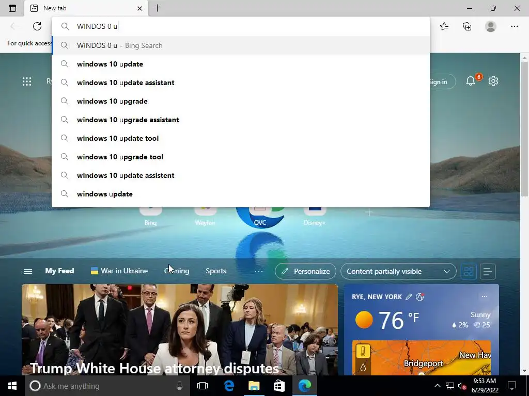Click the Personalize button
The image size is (529, 396).
click(305, 271)
